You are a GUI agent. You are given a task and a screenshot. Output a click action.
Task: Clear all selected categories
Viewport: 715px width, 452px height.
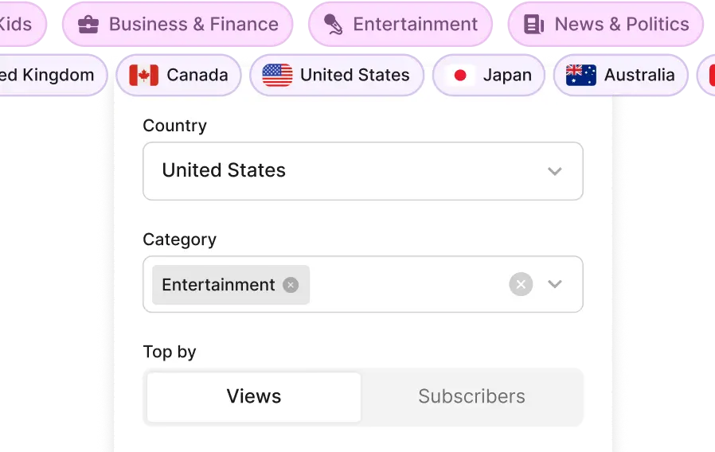[521, 284]
